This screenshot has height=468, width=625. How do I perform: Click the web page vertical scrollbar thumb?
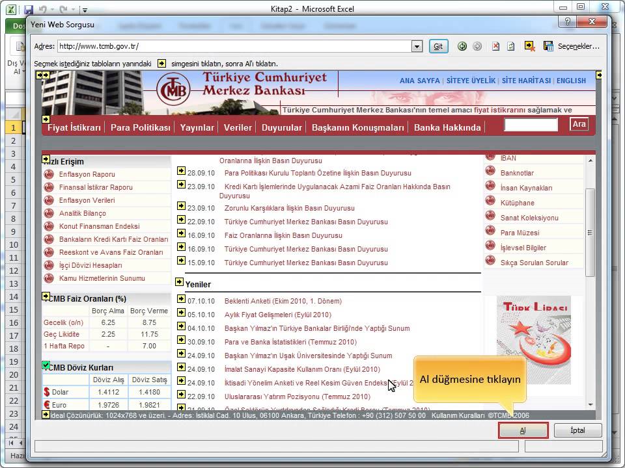pyautogui.click(x=590, y=233)
